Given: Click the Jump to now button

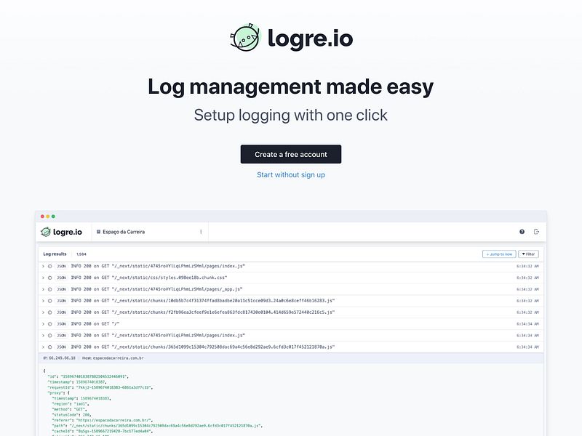Looking at the screenshot, I should [499, 254].
